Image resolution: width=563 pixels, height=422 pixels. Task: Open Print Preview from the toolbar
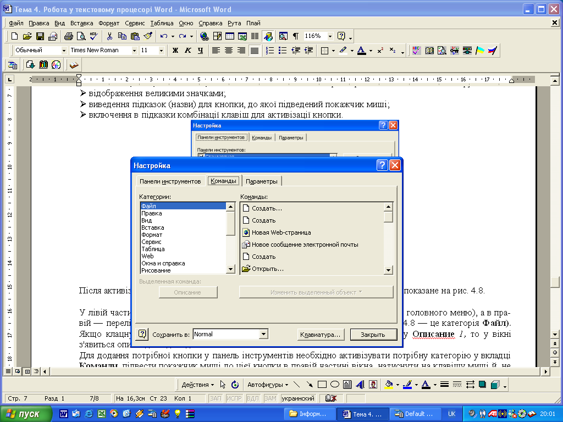tap(81, 36)
